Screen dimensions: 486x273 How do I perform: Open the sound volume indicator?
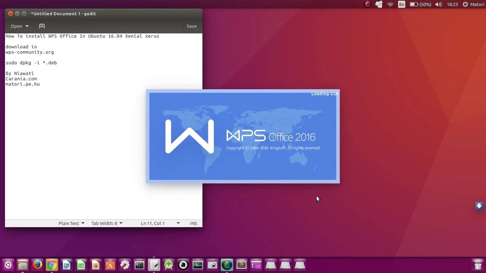point(439,5)
